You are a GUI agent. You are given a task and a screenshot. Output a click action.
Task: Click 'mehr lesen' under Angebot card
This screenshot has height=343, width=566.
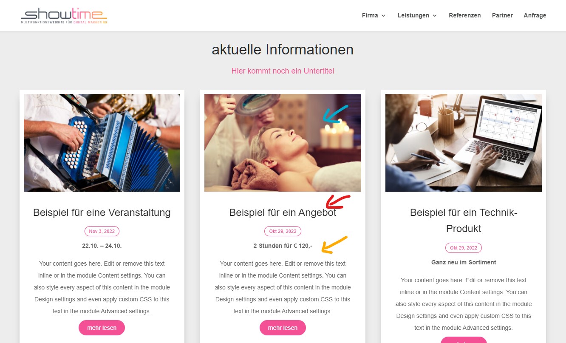coord(283,328)
